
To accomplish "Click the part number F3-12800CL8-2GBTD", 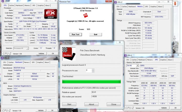I will [149, 76].
